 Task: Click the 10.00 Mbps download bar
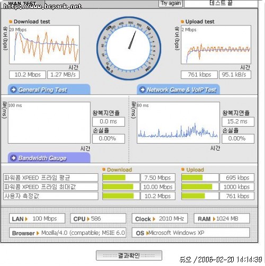[121, 187]
